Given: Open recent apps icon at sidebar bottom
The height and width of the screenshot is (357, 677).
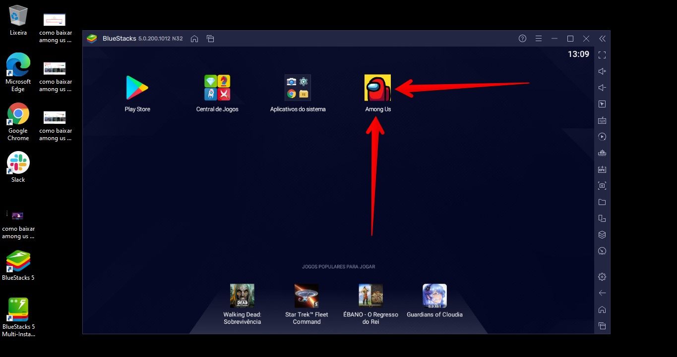Looking at the screenshot, I should click(x=602, y=326).
